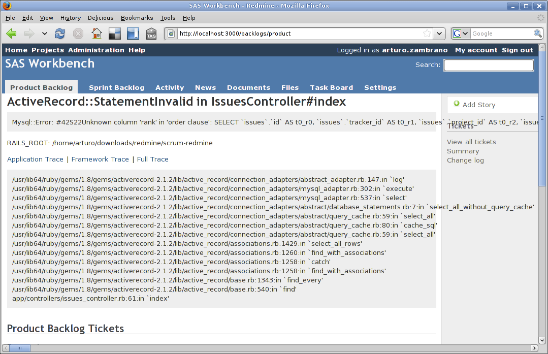Open the Delicious menu

point(101,18)
